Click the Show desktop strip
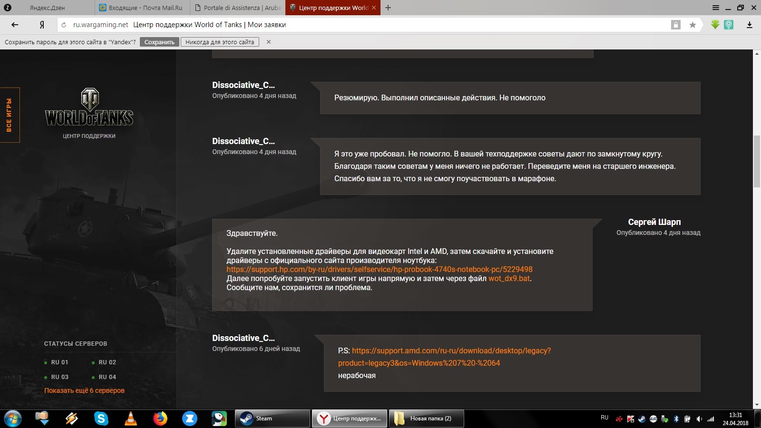Screen dimensions: 761x428 (x=758, y=418)
